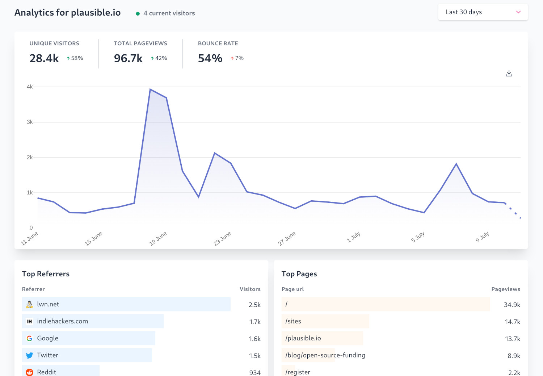Click the chart peak near 8 July
This screenshot has width=543, height=376.
(456, 164)
